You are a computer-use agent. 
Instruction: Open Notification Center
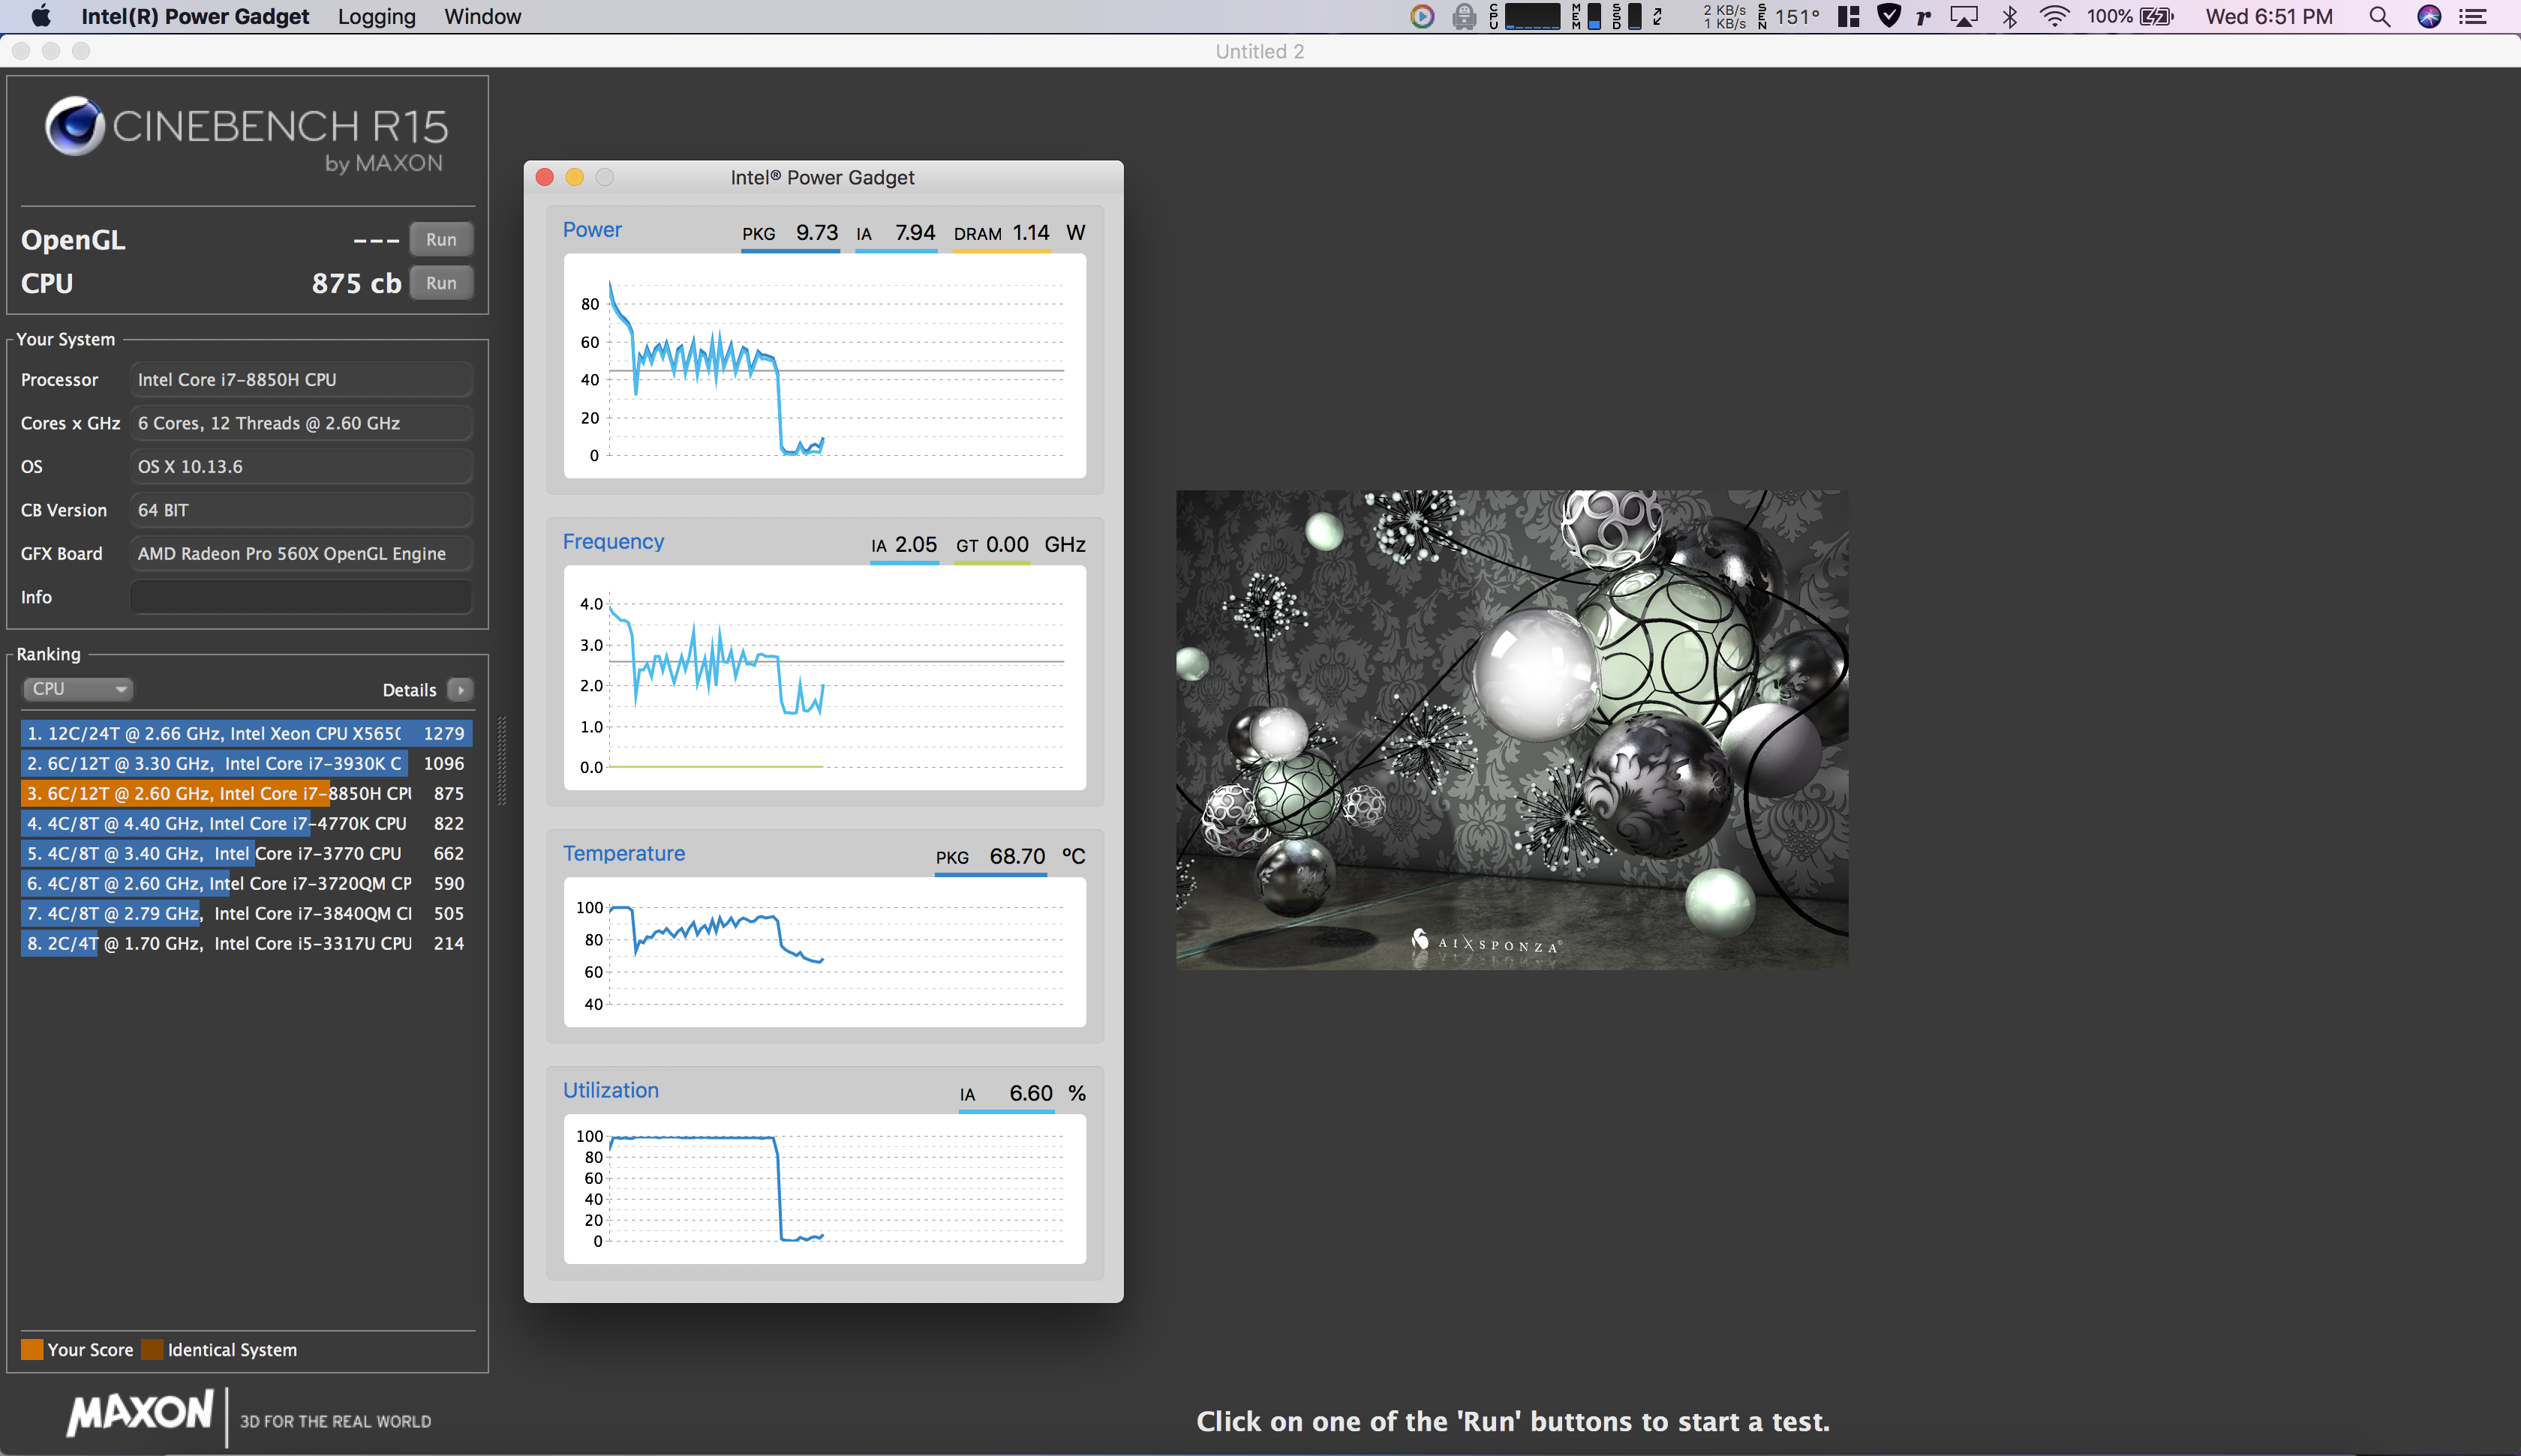(x=2473, y=16)
